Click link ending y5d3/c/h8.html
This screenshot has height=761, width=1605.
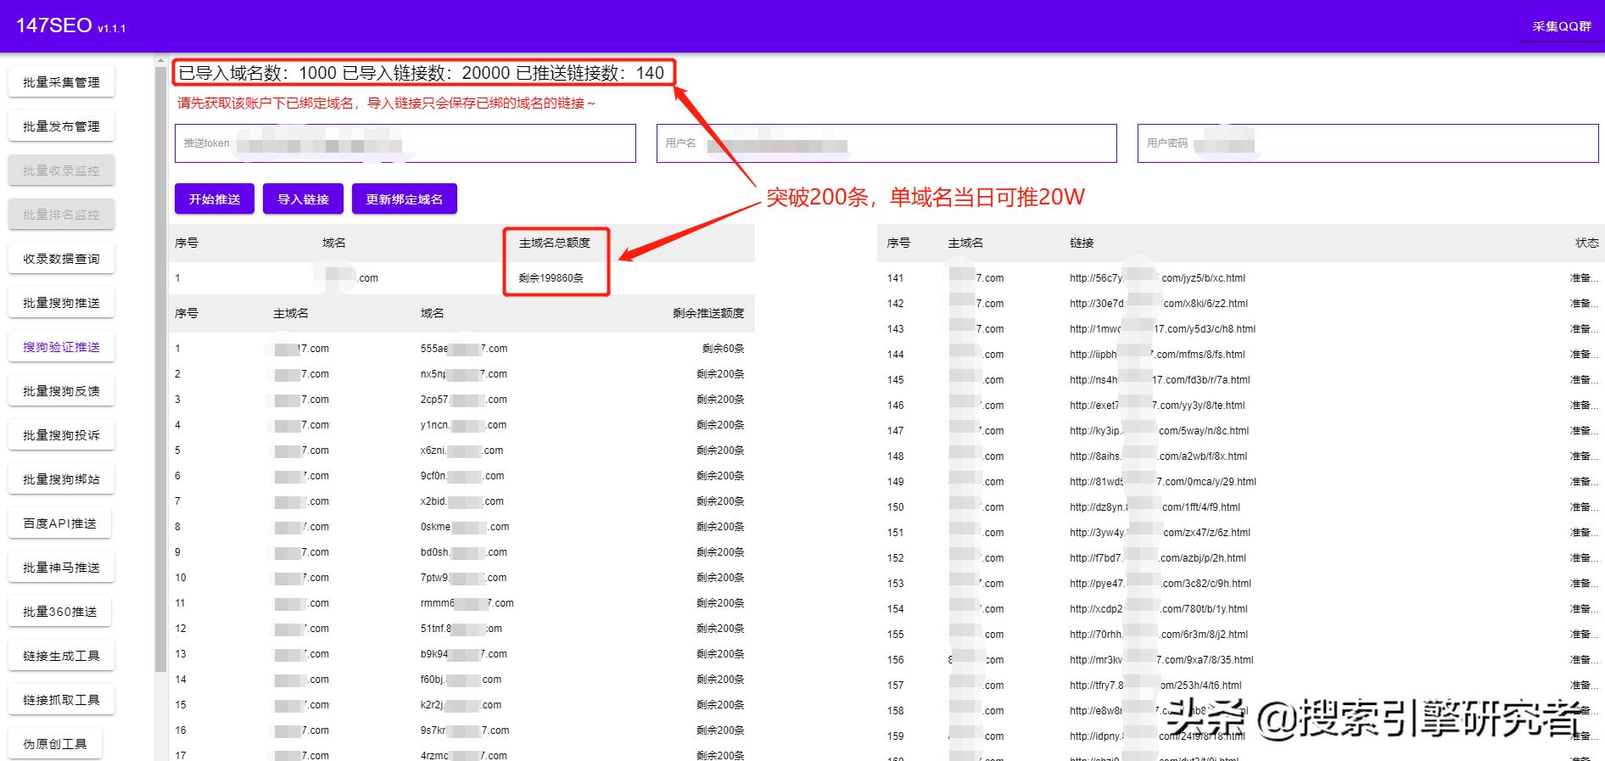[x=1162, y=329]
